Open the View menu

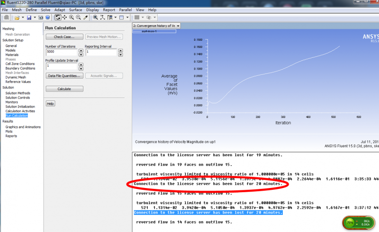140,10
